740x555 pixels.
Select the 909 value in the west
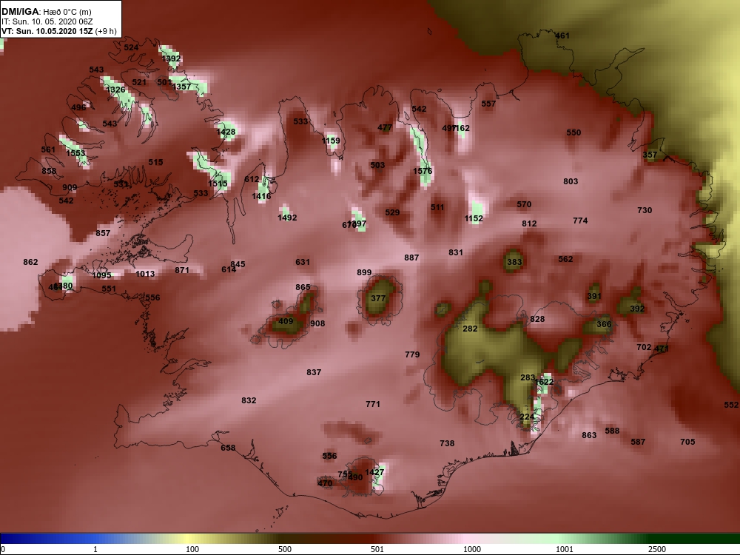coord(70,187)
